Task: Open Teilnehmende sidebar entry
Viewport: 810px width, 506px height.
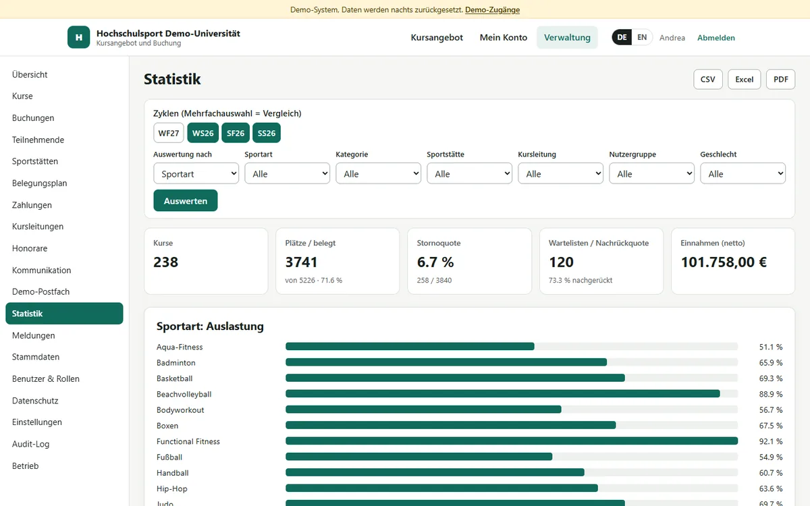Action: tap(64, 140)
